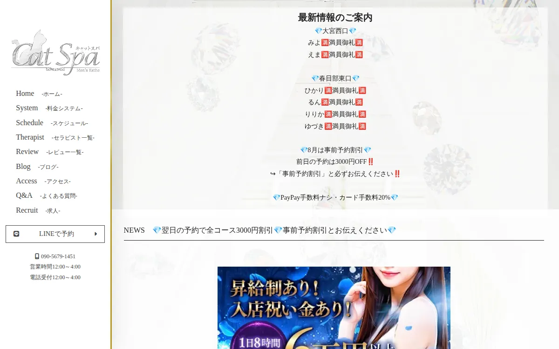View the Review list page
This screenshot has width=559, height=349.
(x=49, y=152)
